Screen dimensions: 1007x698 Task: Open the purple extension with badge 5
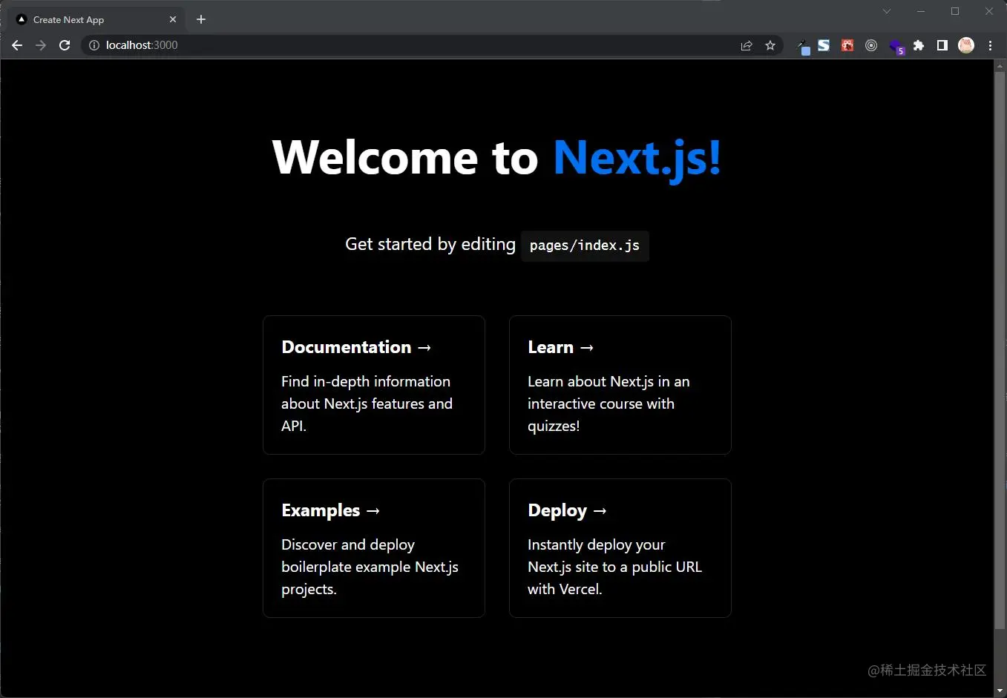click(896, 47)
